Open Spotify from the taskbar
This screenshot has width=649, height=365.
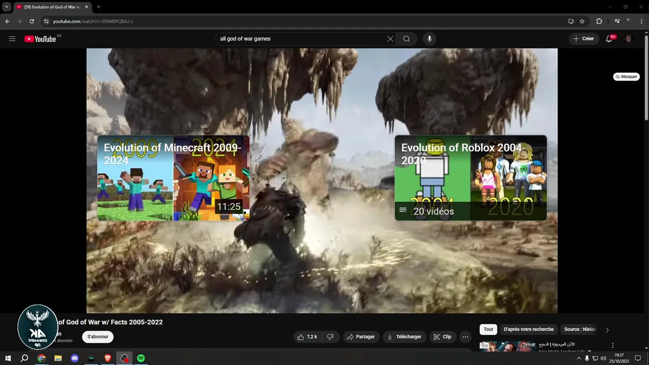tap(141, 358)
